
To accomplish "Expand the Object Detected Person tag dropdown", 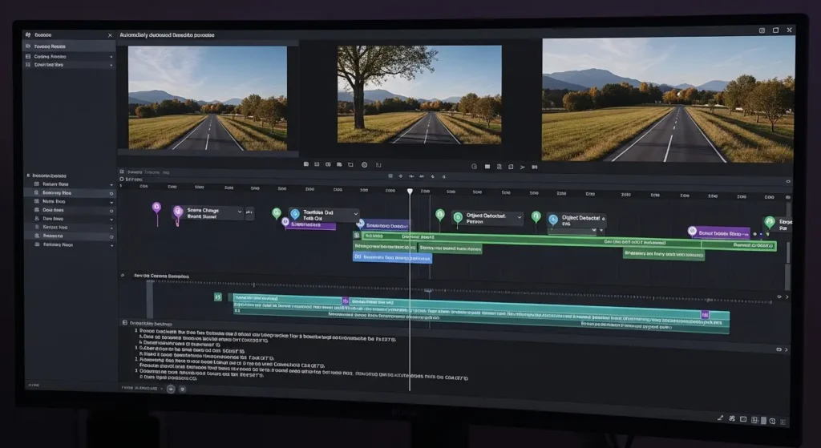I will pos(518,217).
